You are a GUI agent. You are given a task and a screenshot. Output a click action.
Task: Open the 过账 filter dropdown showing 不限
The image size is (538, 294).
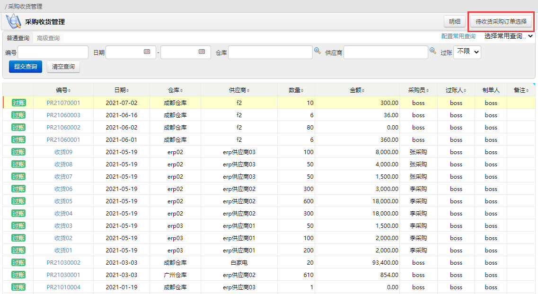[x=467, y=52]
